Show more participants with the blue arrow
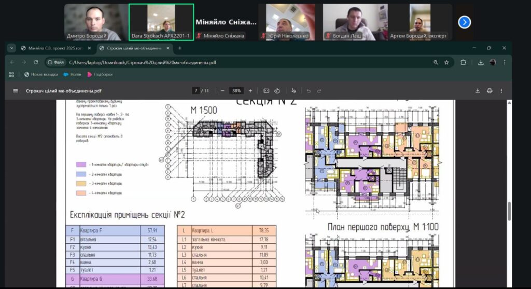The height and width of the screenshot is (289, 531). [x=465, y=22]
